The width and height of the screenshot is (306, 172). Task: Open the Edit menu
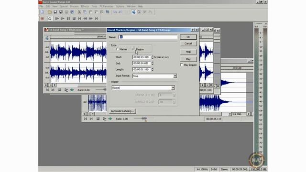48,6
